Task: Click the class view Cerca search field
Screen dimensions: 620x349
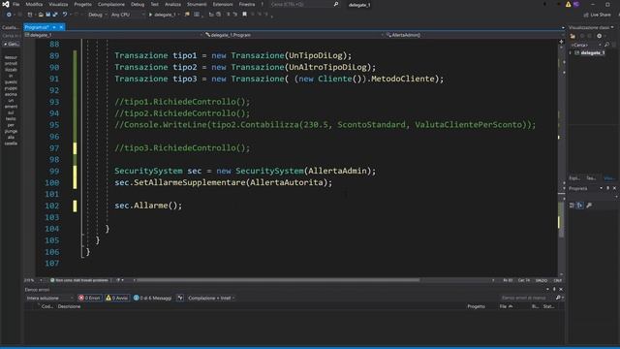Action: (583, 45)
